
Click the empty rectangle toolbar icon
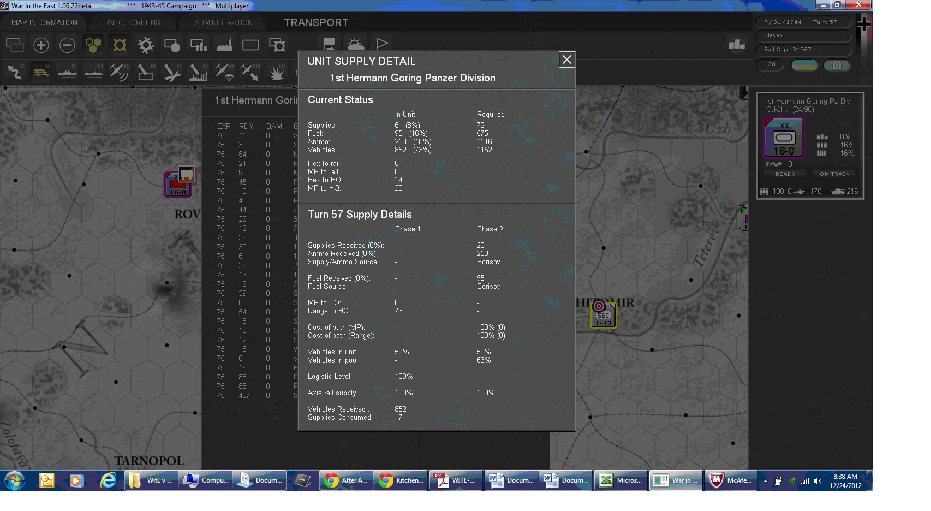[x=250, y=45]
